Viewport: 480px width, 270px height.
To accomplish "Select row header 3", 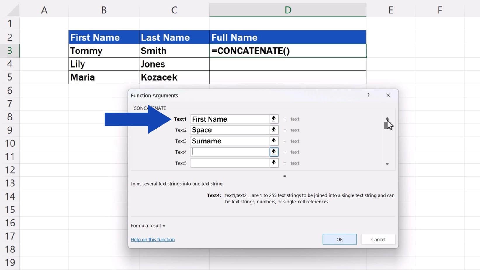I will (x=10, y=51).
